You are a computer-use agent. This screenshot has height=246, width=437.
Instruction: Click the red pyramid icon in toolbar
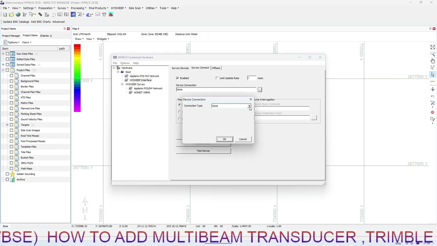pos(111,15)
